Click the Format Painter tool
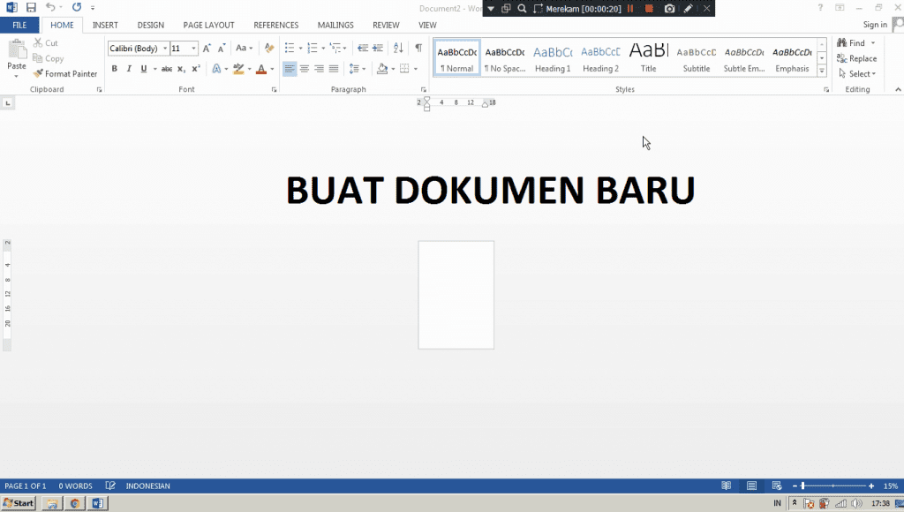This screenshot has width=904, height=512. tap(65, 74)
